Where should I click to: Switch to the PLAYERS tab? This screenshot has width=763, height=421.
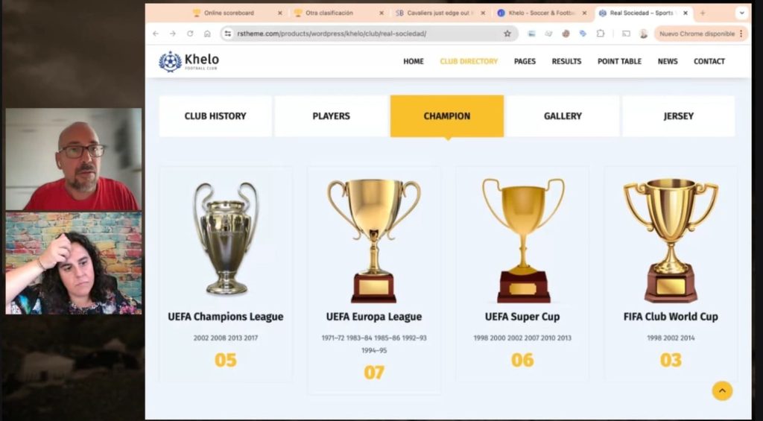click(331, 115)
